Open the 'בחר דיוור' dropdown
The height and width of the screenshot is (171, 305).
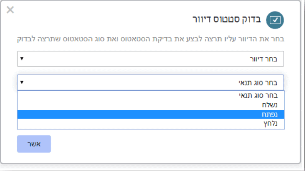click(x=150, y=59)
